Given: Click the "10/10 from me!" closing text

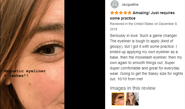Looking at the screenshot, I should coord(130,79).
